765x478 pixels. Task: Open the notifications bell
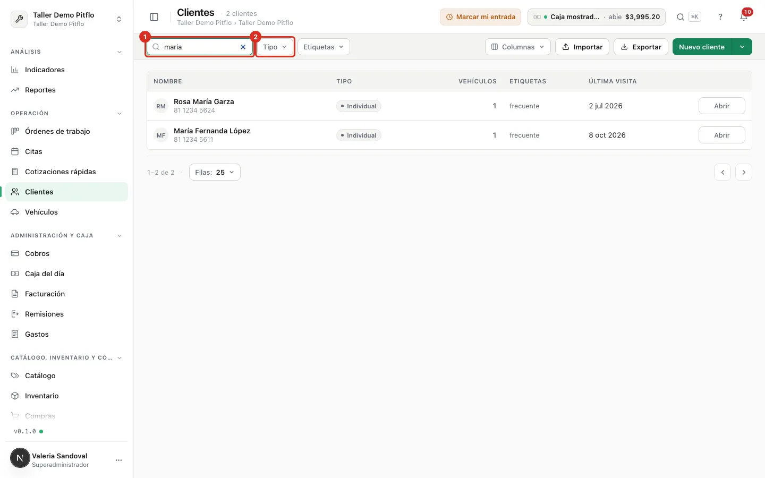pyautogui.click(x=744, y=17)
